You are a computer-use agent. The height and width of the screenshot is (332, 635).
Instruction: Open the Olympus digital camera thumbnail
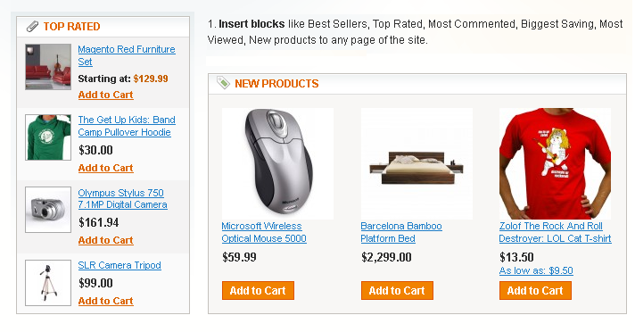coord(48,210)
